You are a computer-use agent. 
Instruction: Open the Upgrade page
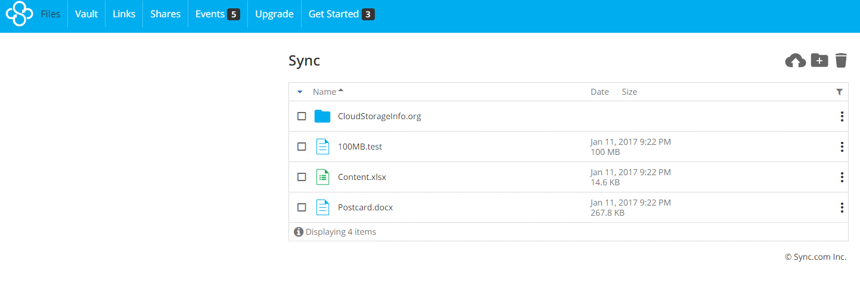[274, 14]
